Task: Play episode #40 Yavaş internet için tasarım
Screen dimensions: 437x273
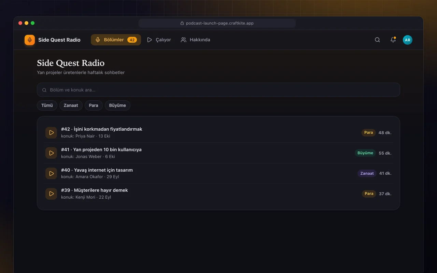Action: 51,173
